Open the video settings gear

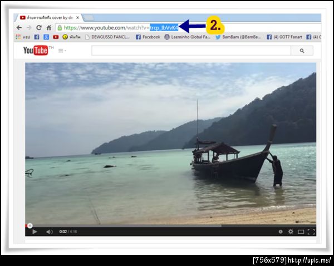[291, 231]
